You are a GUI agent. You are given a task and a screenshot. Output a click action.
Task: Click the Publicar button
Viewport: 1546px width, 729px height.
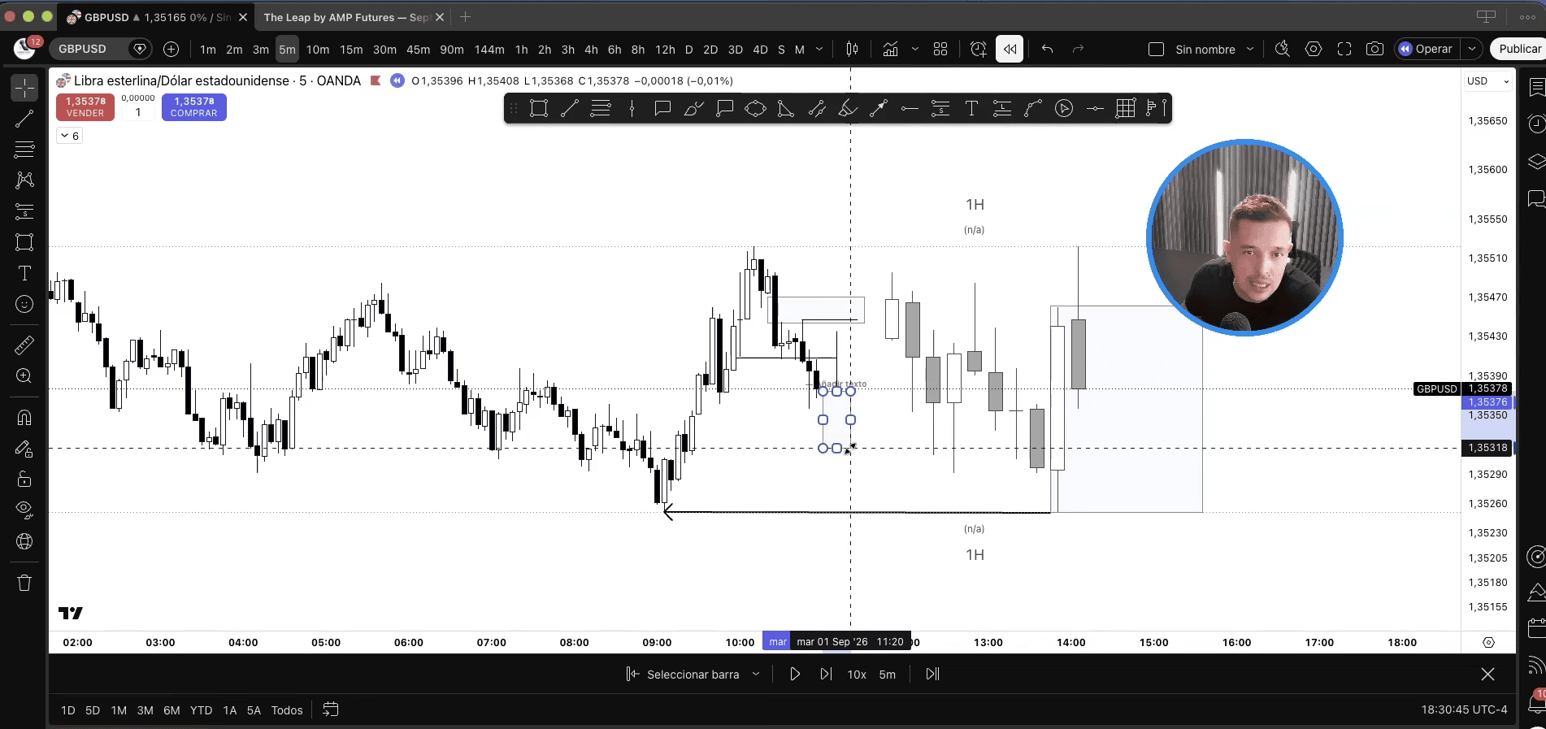[x=1519, y=49]
